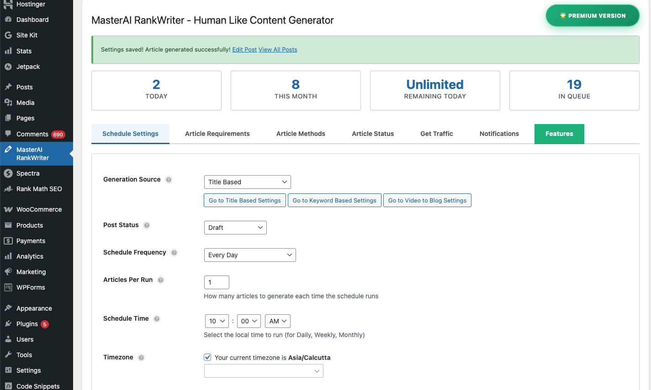Click the Articles Per Run number field
Viewport: 651px width, 390px height.
point(217,282)
